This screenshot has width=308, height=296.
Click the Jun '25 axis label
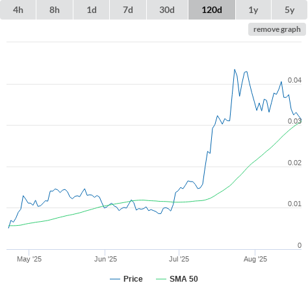coord(105,259)
